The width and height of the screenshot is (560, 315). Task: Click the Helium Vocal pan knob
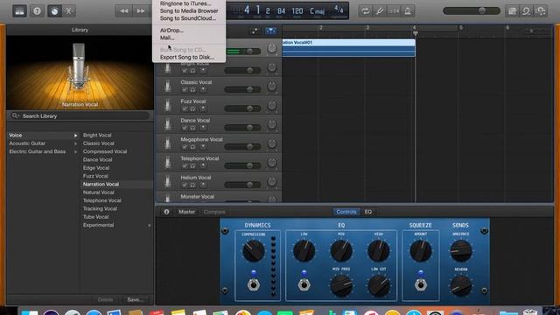point(272,181)
